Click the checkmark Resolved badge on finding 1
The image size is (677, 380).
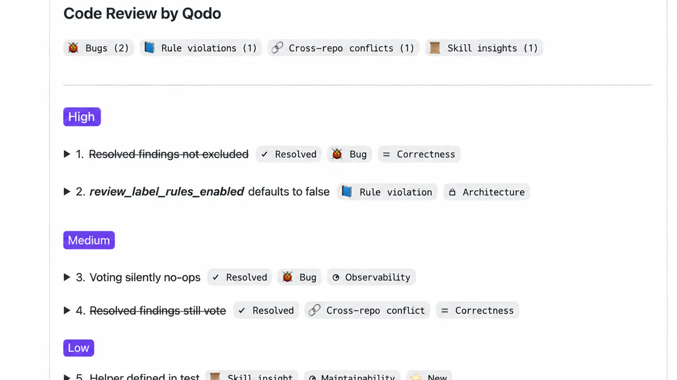pos(289,154)
